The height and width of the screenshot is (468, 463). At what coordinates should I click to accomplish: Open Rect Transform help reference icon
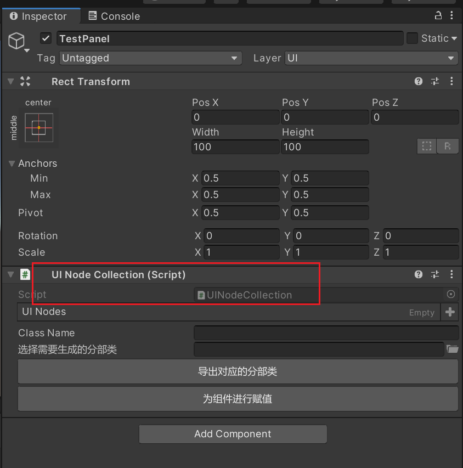tap(419, 81)
